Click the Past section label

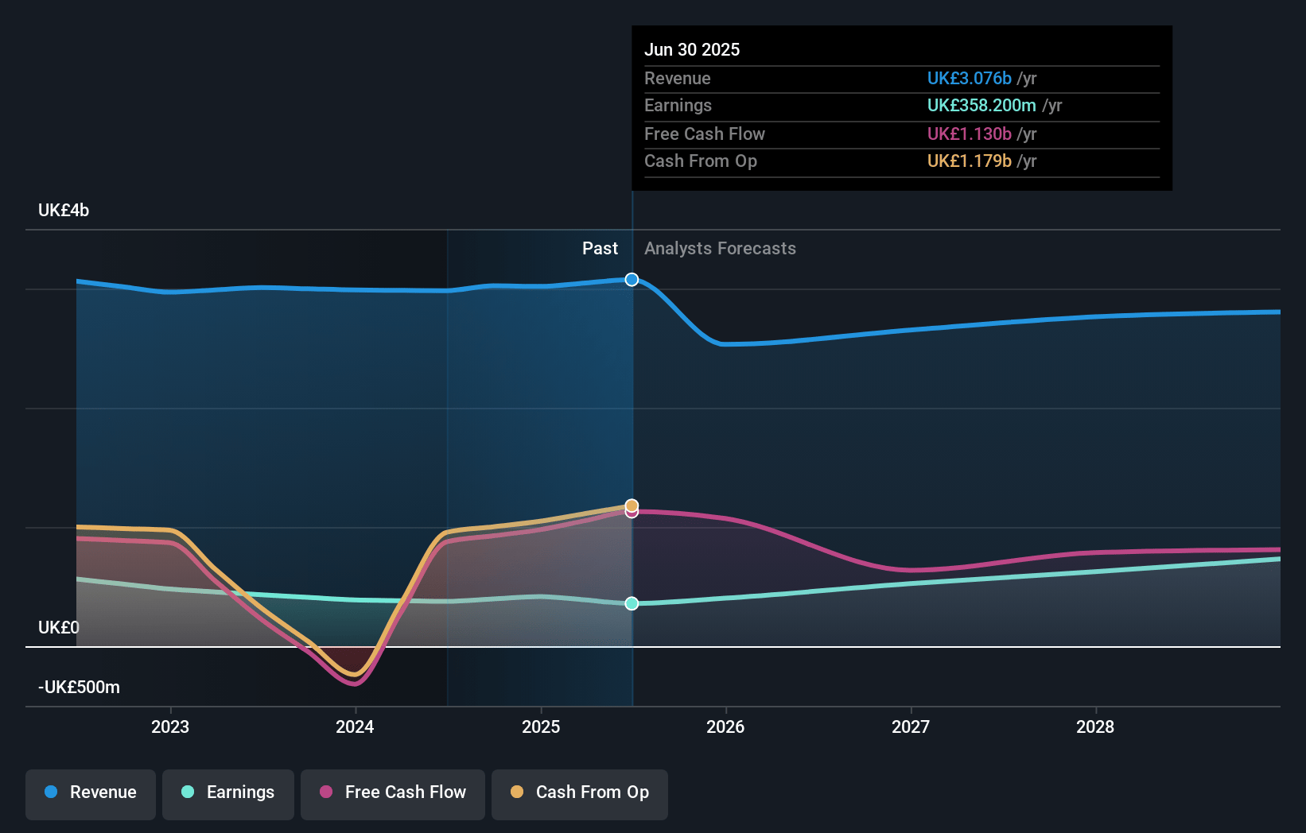[600, 249]
